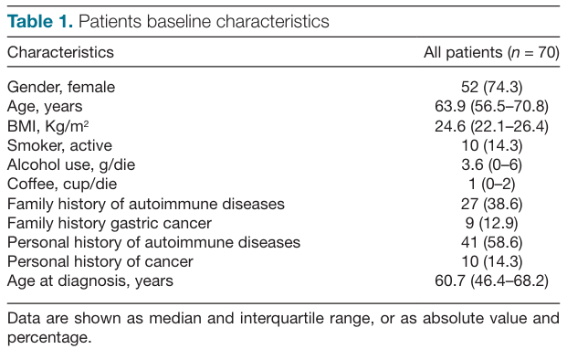Select the Coffee, cup/die row label
This screenshot has height=349, width=567.
(x=62, y=184)
